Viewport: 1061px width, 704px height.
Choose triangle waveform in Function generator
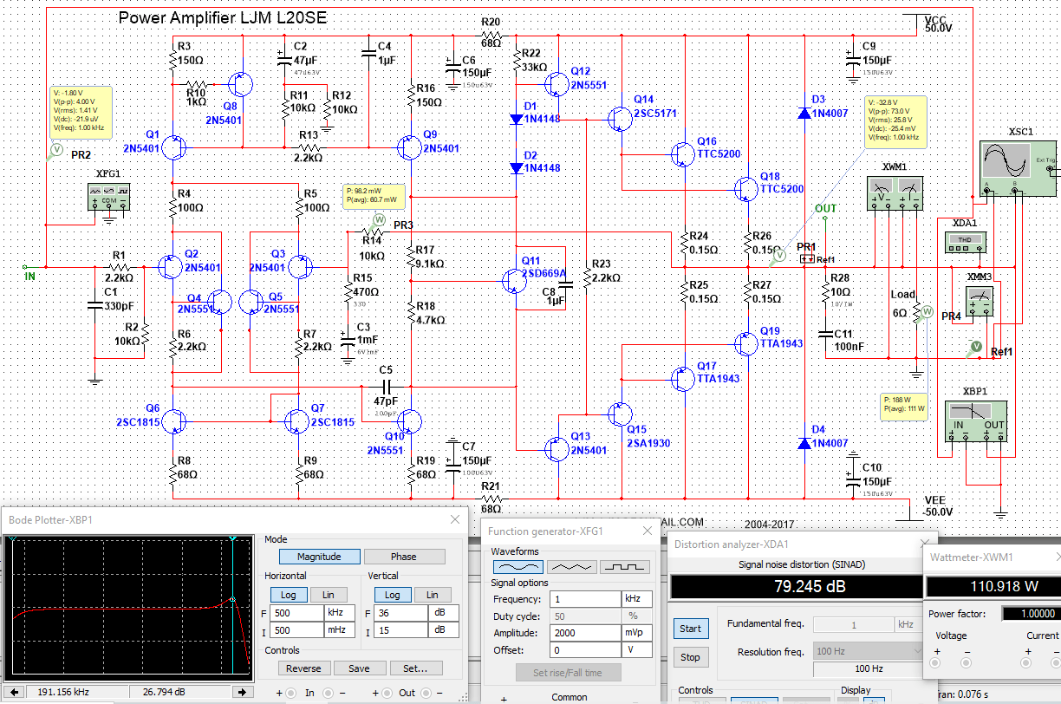[x=571, y=566]
